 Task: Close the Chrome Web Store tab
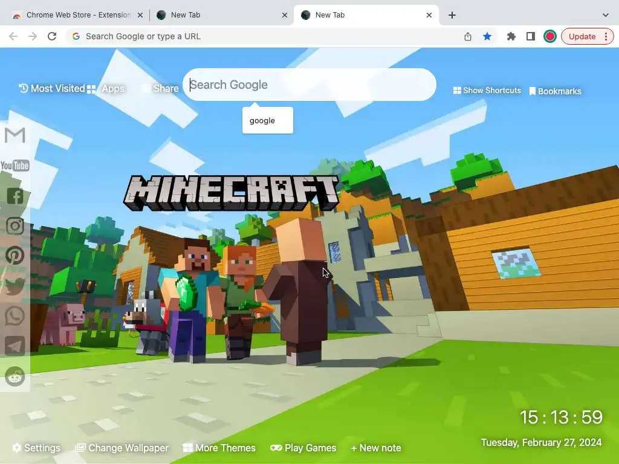click(140, 15)
